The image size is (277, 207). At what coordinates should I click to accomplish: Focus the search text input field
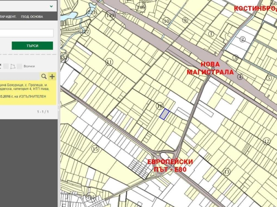(x=27, y=33)
